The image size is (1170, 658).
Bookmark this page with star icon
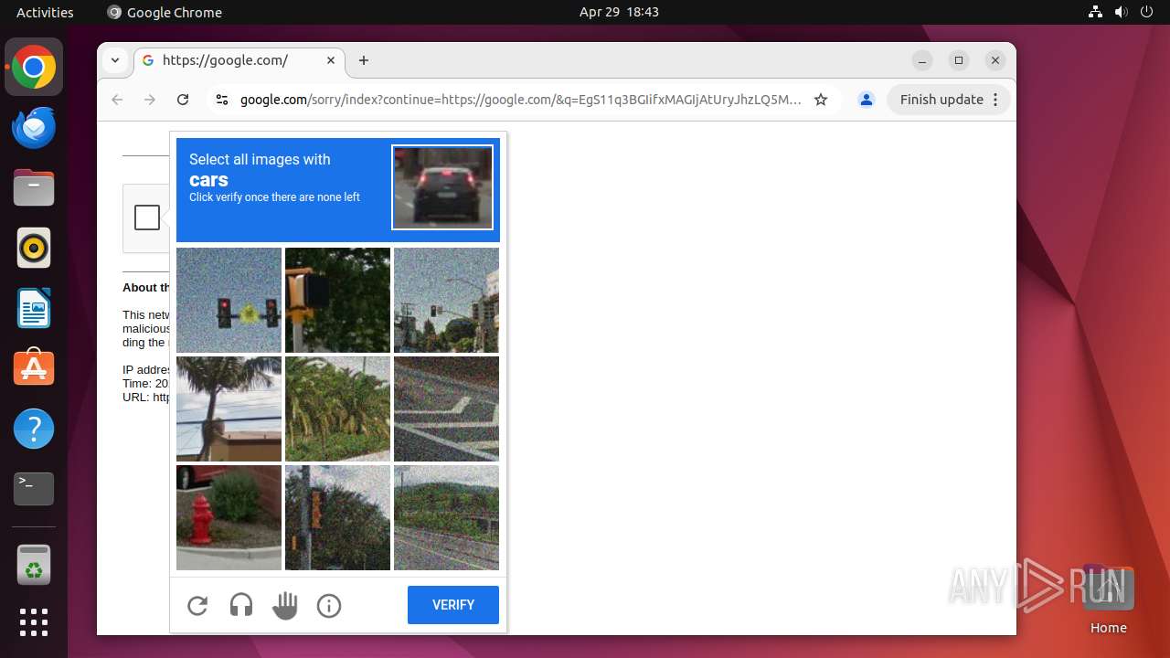[821, 100]
